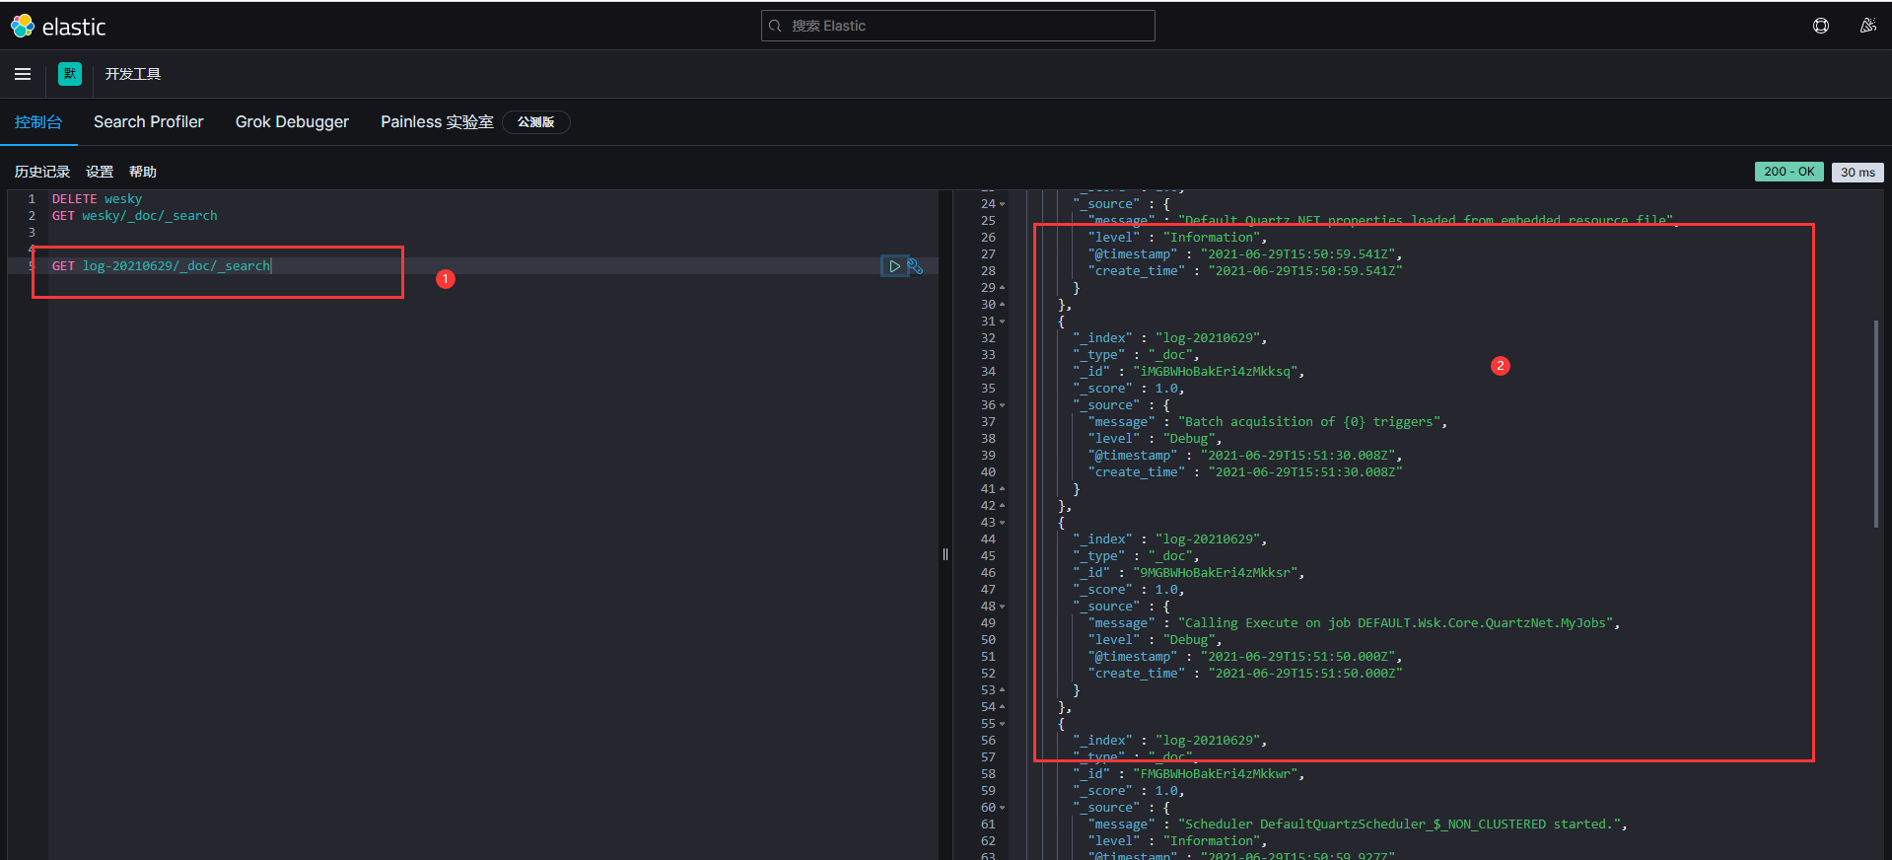Click the "Scheduler DefaultQuartzScheduler" message line
The height and width of the screenshot is (860, 1892).
point(1358,824)
